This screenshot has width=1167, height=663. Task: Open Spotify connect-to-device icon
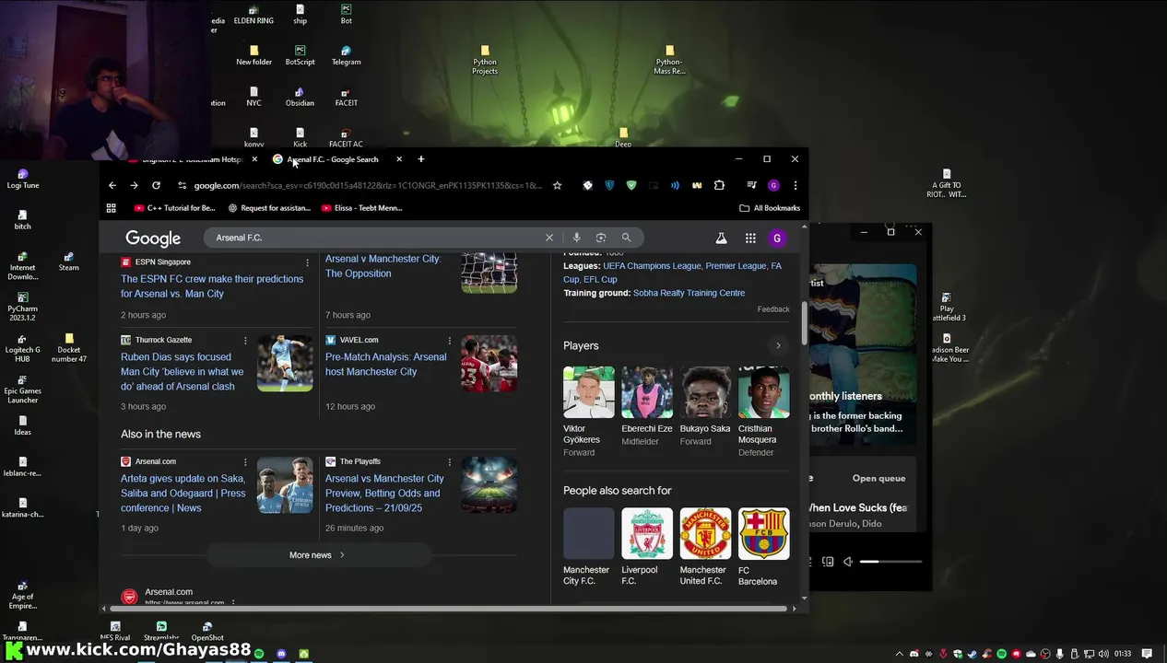[828, 562]
